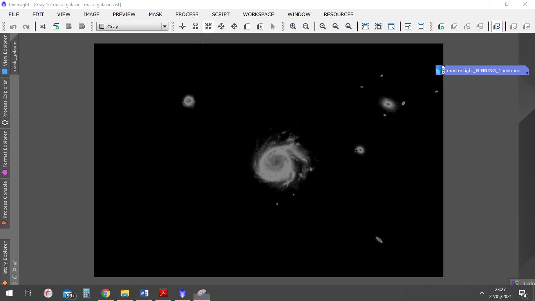
Task: Open the FILE menu
Action: [14, 14]
